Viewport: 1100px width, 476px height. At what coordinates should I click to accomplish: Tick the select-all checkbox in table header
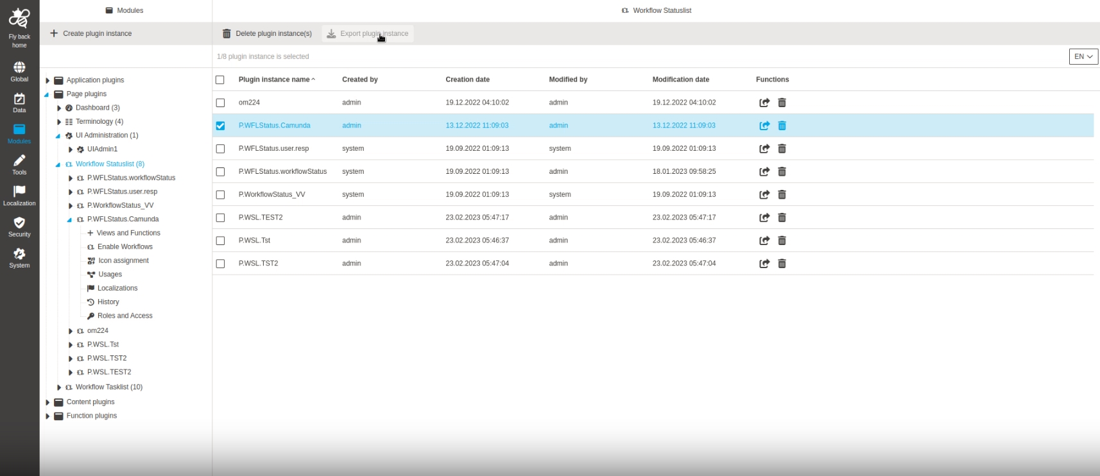click(220, 80)
